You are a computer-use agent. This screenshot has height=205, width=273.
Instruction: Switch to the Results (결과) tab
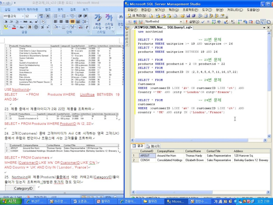[x=138, y=146]
